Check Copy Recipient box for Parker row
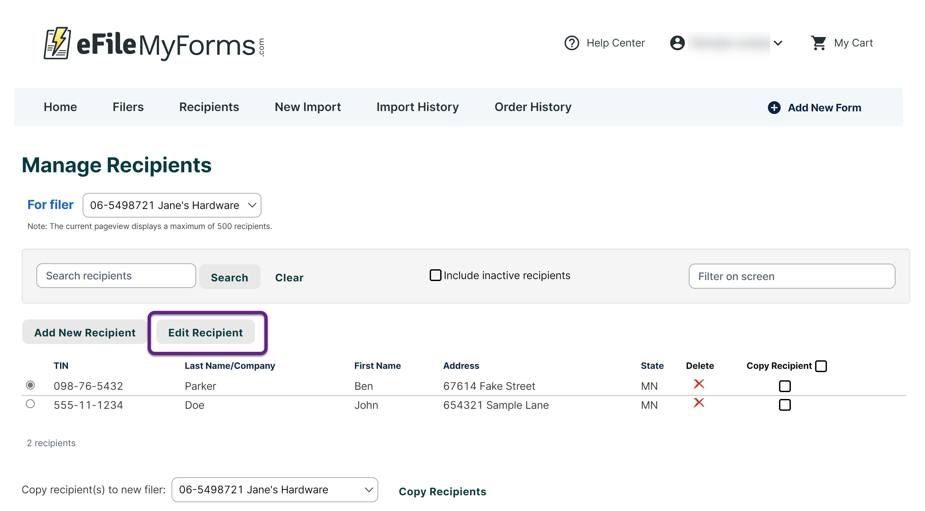Viewport: 925px width, 511px height. pos(785,386)
